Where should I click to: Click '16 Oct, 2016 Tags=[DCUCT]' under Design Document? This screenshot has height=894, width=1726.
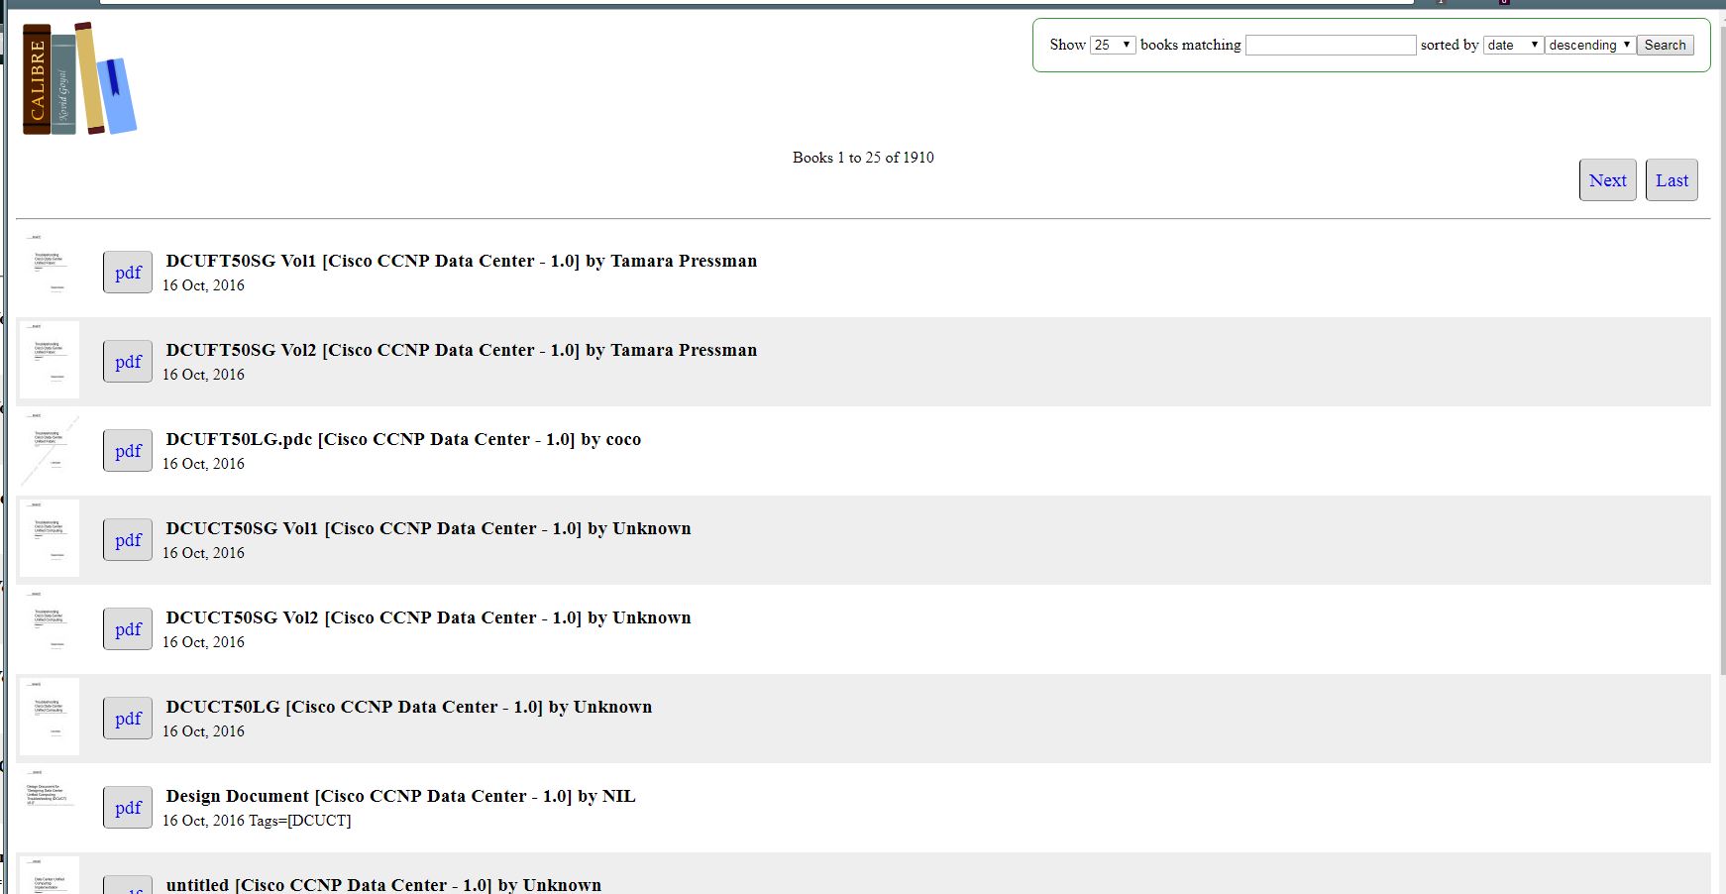[257, 821]
